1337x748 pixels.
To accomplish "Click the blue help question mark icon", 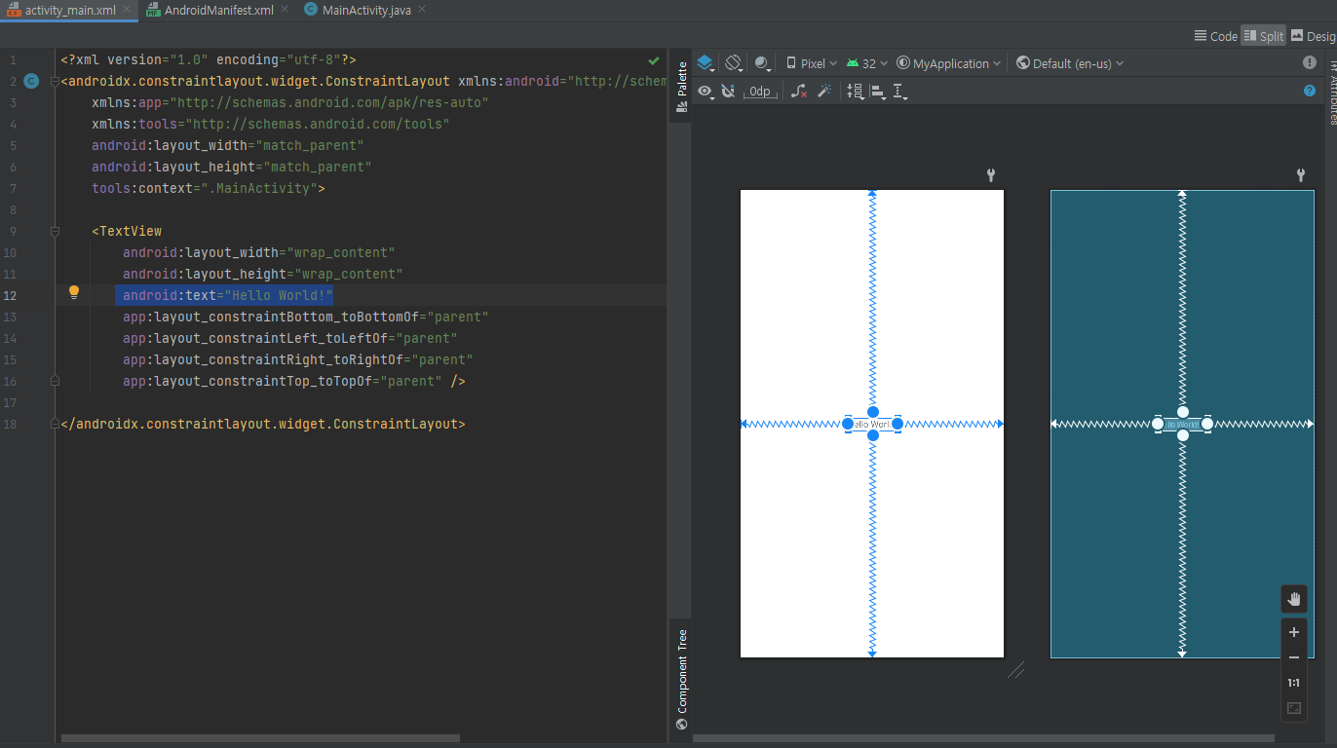I will [1310, 91].
